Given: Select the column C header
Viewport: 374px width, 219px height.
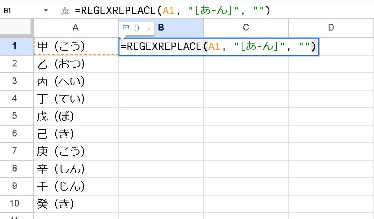Looking at the screenshot, I should pyautogui.click(x=246, y=28).
